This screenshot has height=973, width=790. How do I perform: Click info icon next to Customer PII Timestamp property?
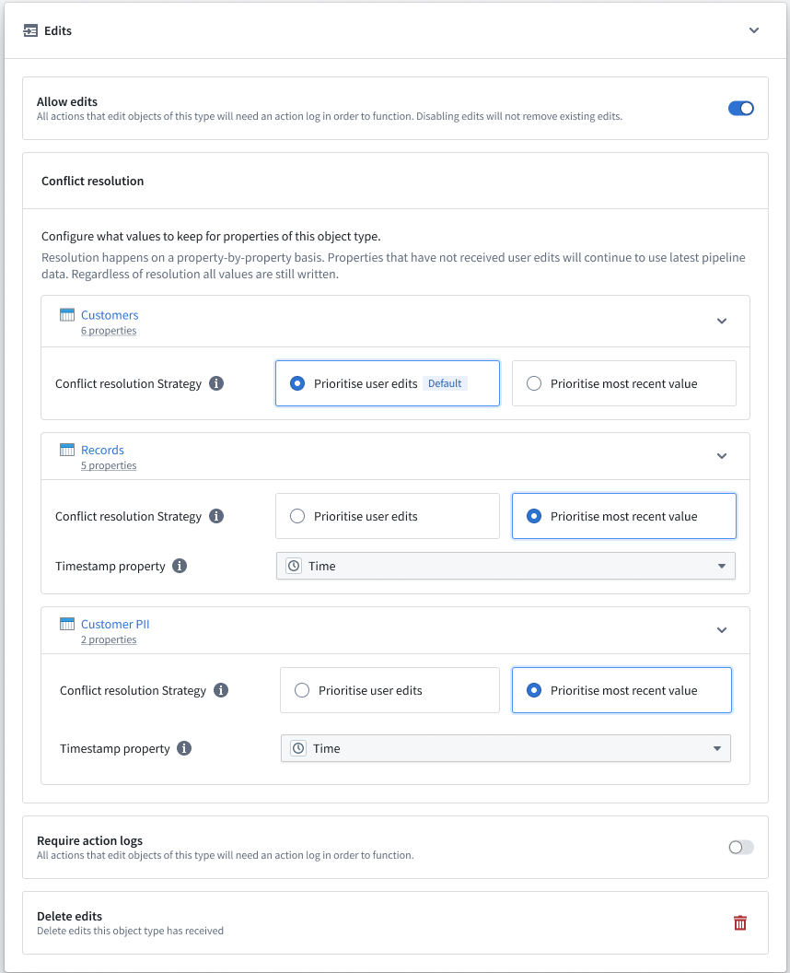coord(184,748)
